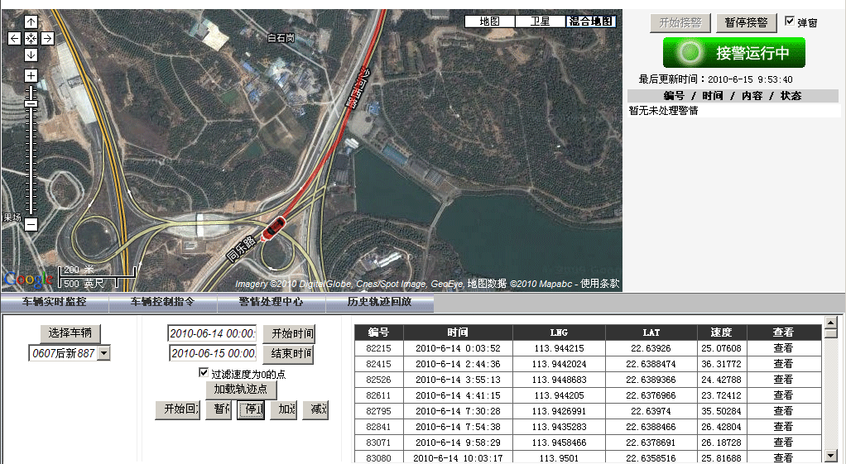Click 查看 in row 82215 of the table

[783, 348]
